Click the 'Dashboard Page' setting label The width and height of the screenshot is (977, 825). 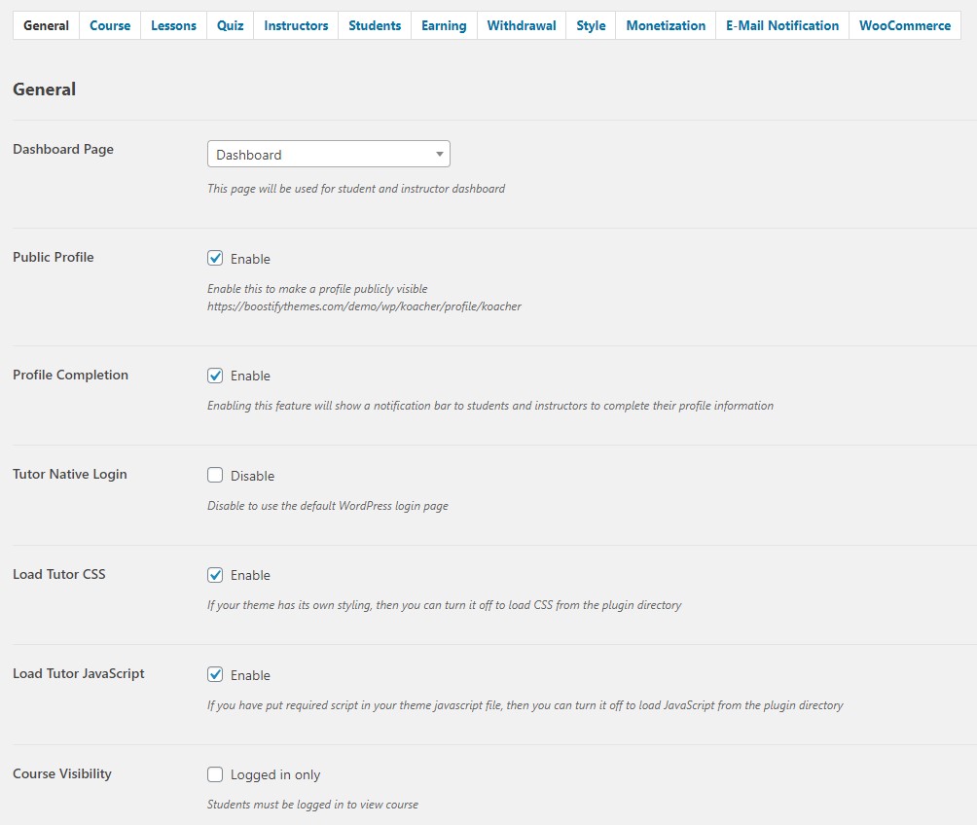pyautogui.click(x=63, y=150)
